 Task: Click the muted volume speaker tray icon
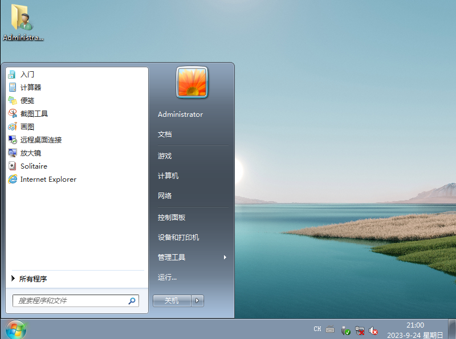[373, 330]
